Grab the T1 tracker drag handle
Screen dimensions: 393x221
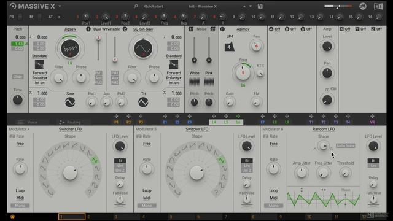point(311,116)
